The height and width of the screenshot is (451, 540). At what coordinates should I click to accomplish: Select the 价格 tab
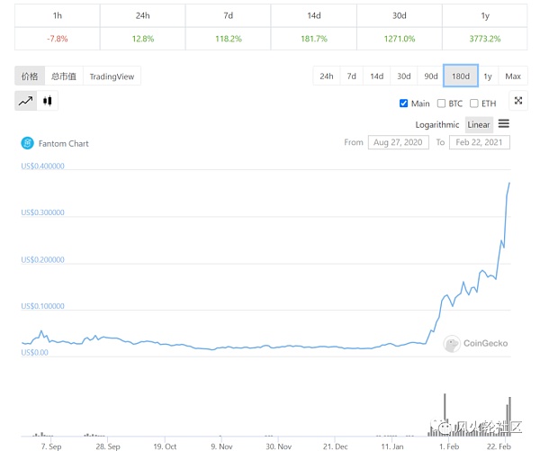point(30,77)
